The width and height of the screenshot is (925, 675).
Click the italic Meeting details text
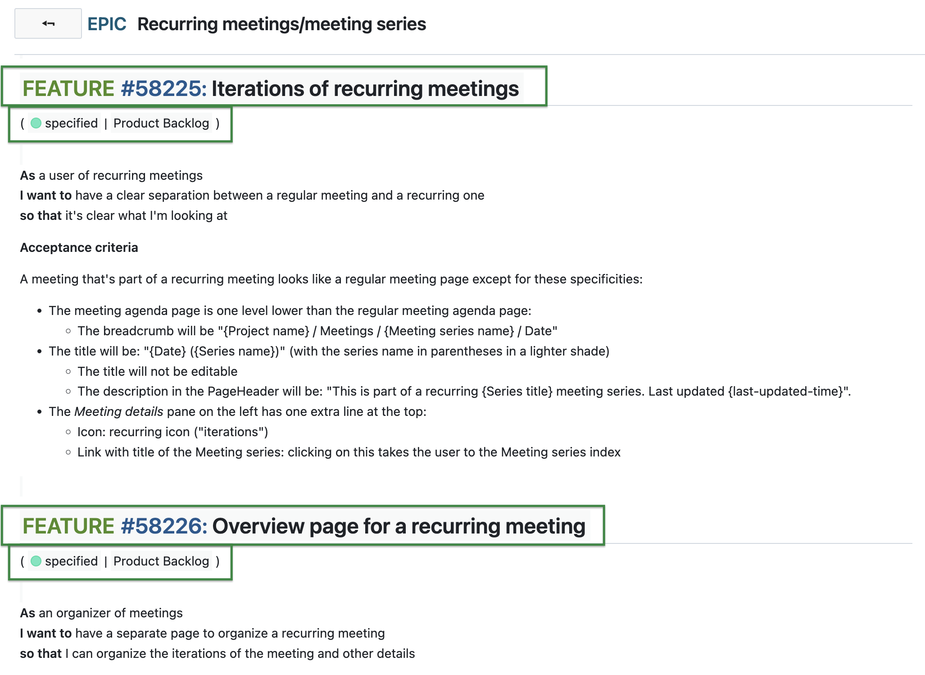click(119, 411)
